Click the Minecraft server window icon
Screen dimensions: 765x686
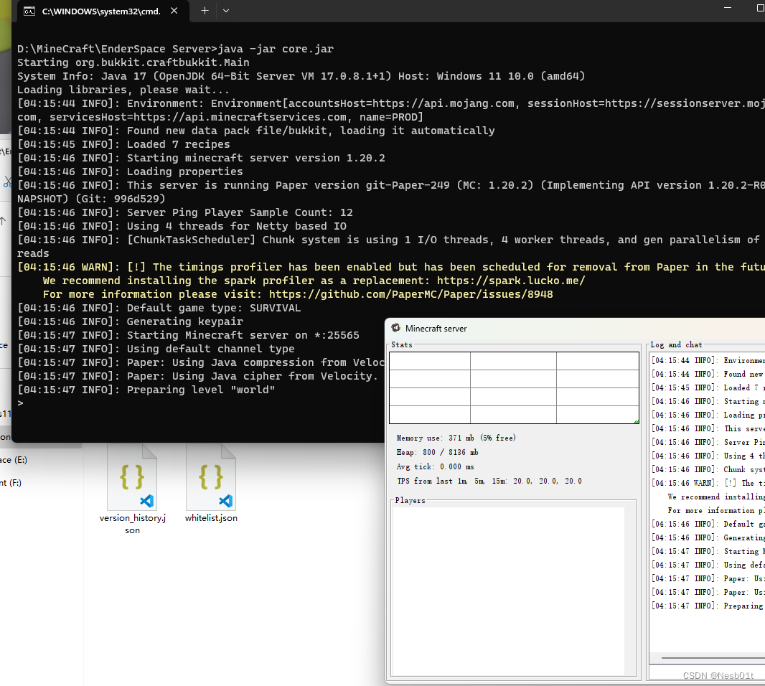pyautogui.click(x=396, y=328)
